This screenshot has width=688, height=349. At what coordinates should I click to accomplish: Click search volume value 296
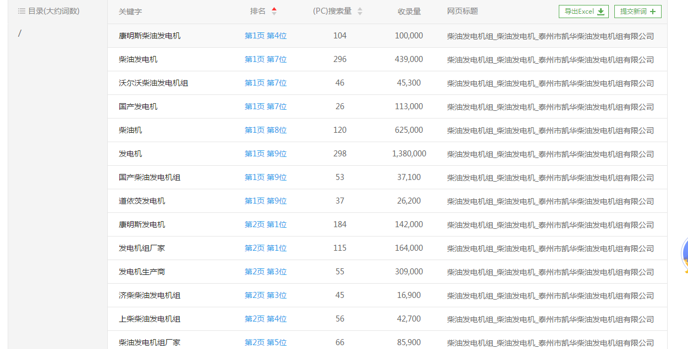(x=340, y=59)
